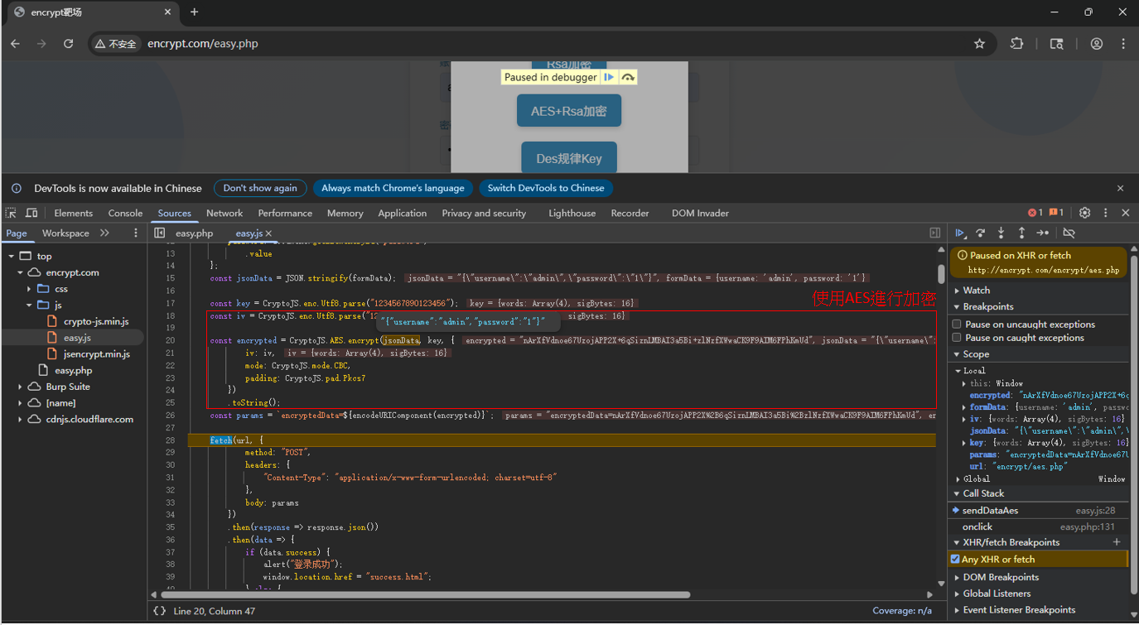
Task: Collapse the Breakpoints section
Action: [x=958, y=307]
